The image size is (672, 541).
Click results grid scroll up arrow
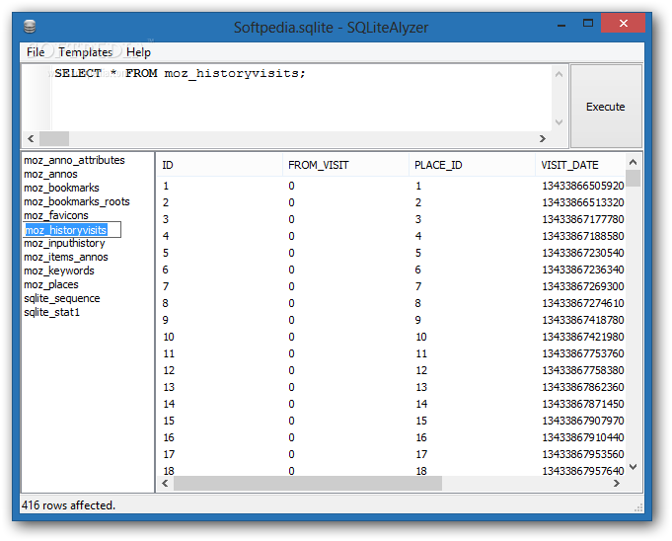[x=633, y=162]
